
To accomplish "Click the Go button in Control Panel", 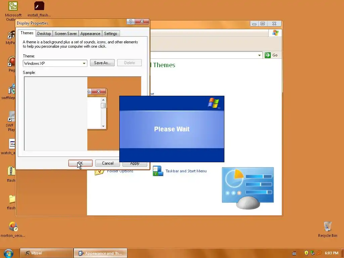I will click(271, 55).
